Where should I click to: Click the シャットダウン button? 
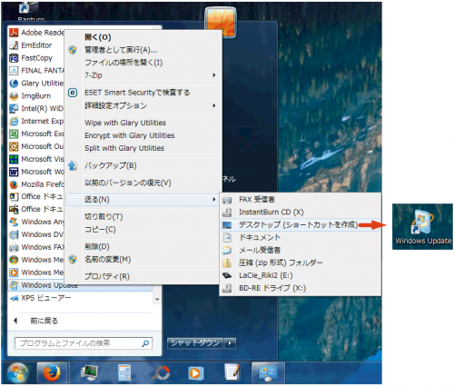click(195, 343)
